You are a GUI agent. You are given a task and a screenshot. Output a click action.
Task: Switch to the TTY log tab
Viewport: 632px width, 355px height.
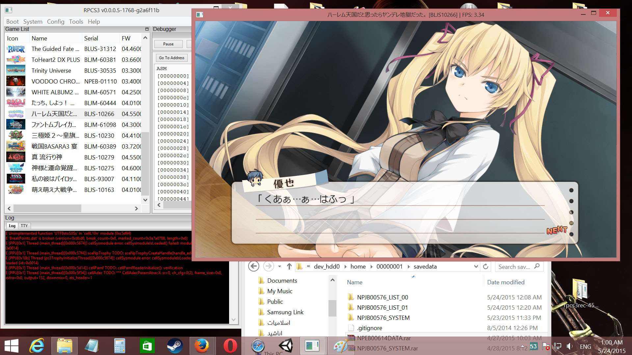24,225
